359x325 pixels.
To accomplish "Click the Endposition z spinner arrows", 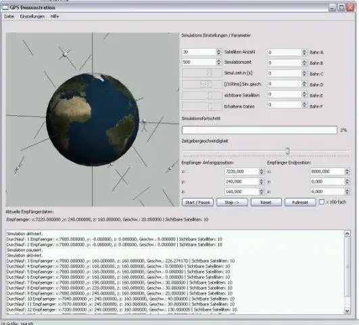I will tap(348, 192).
